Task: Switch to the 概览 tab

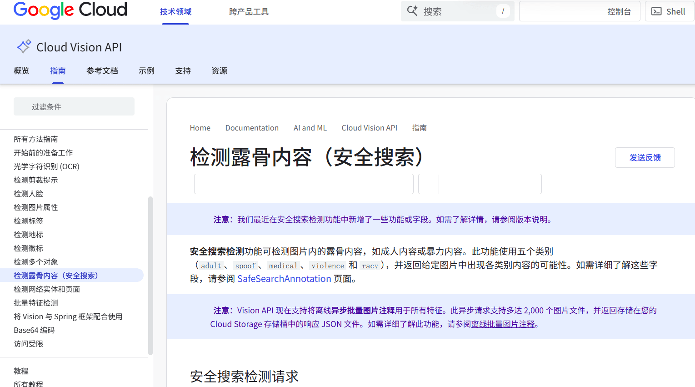Action: coord(21,71)
